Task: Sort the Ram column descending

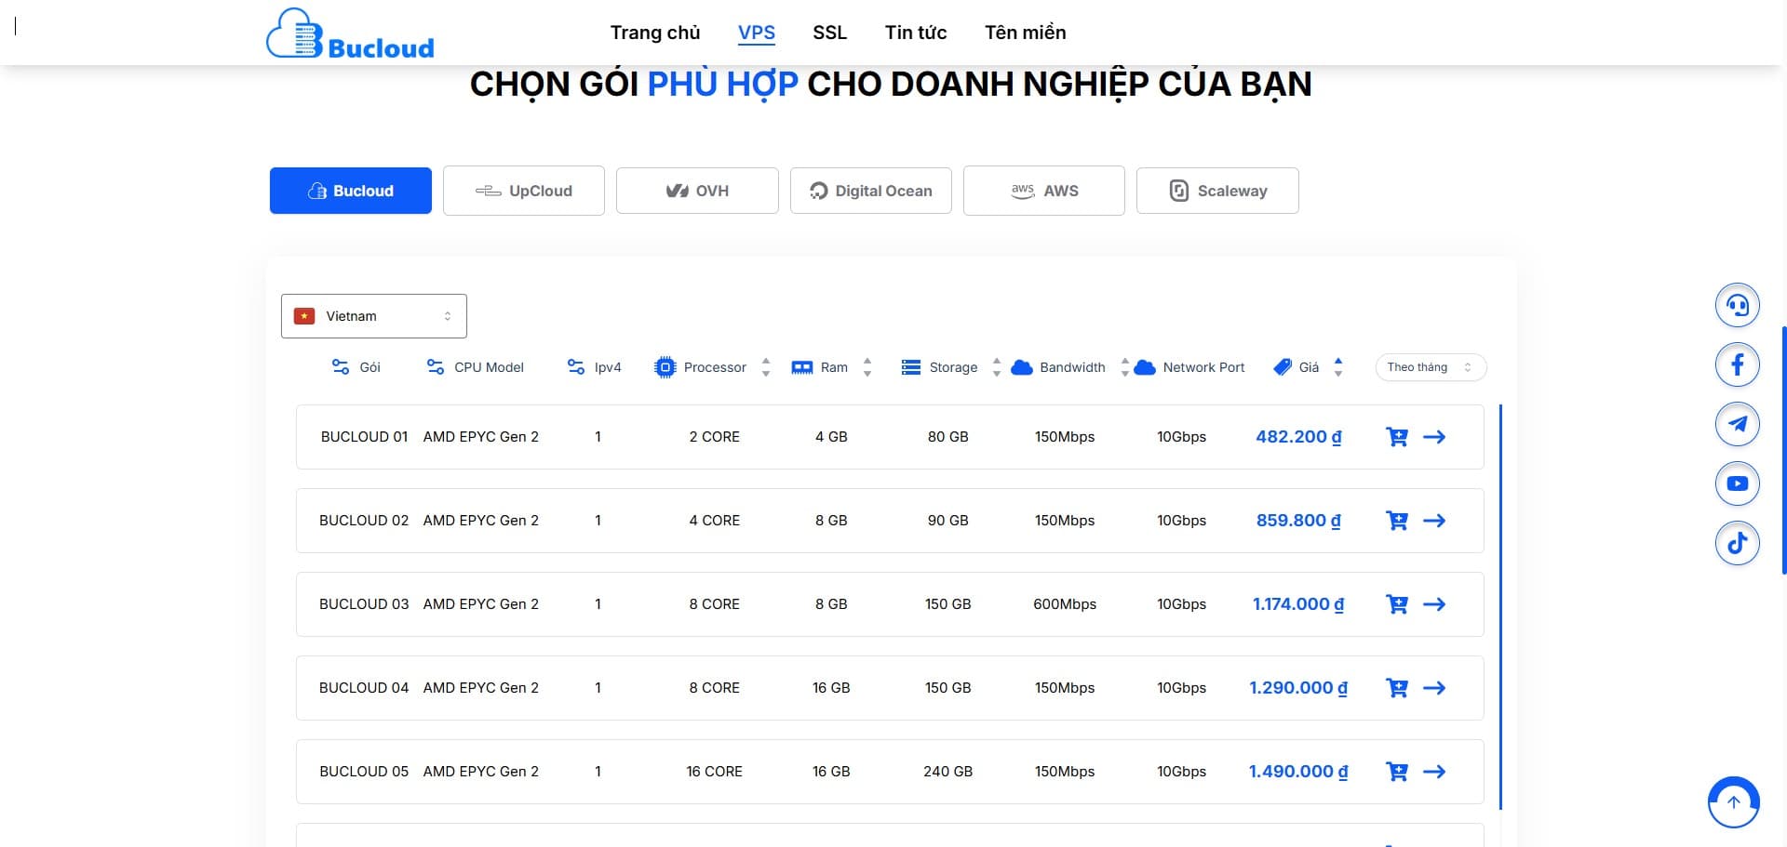Action: click(867, 372)
